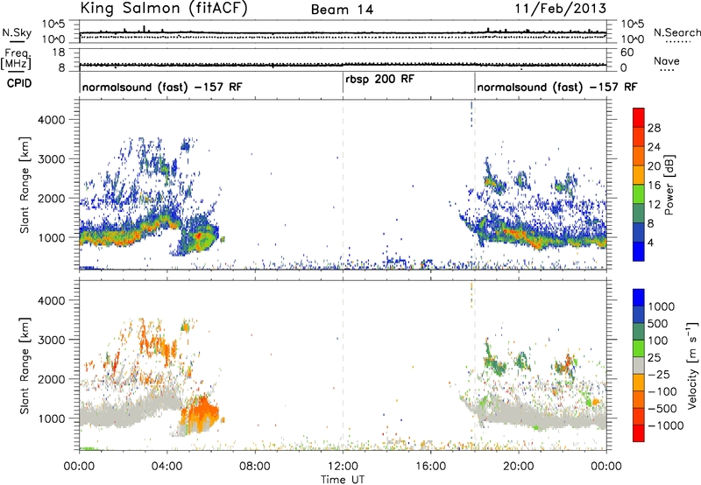Click the date "11/Feb/2013"
This screenshot has height=485, width=701.
(x=561, y=9)
